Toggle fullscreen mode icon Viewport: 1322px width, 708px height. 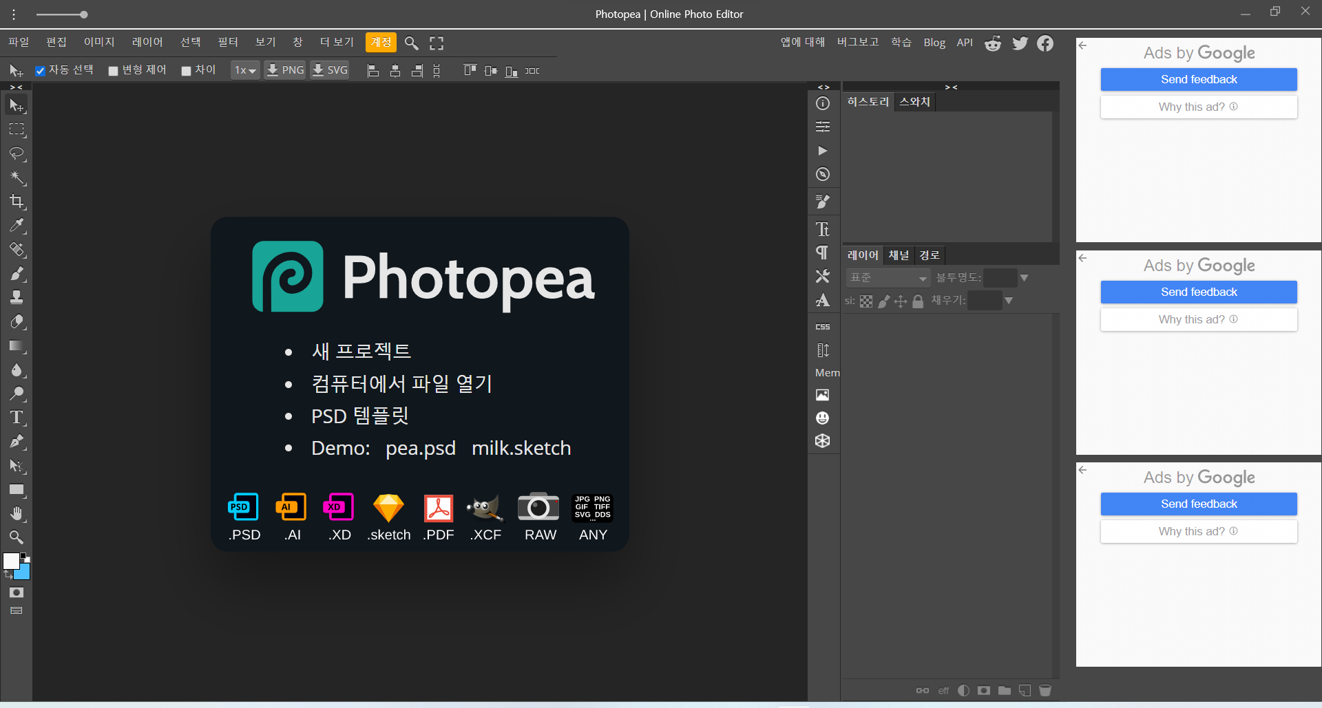coord(437,43)
